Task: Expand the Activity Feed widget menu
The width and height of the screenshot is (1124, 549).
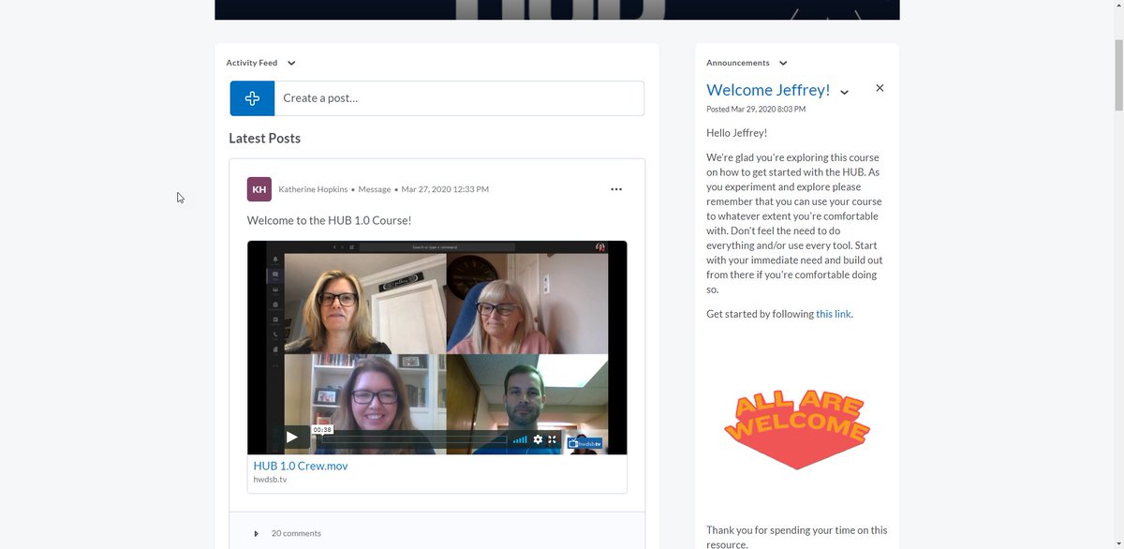Action: (x=291, y=63)
